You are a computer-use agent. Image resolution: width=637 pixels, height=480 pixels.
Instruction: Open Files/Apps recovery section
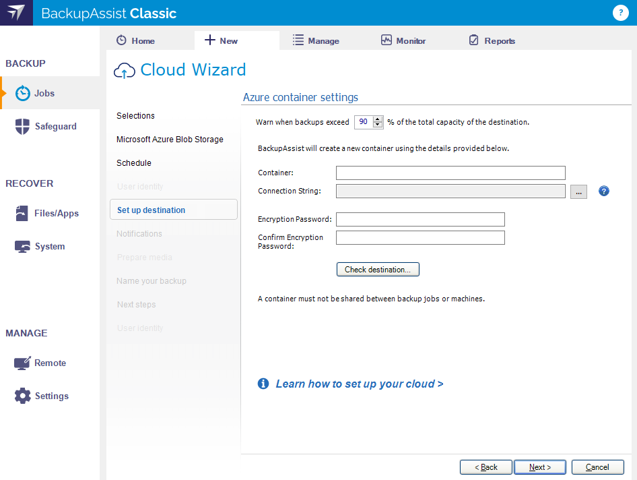tap(51, 213)
